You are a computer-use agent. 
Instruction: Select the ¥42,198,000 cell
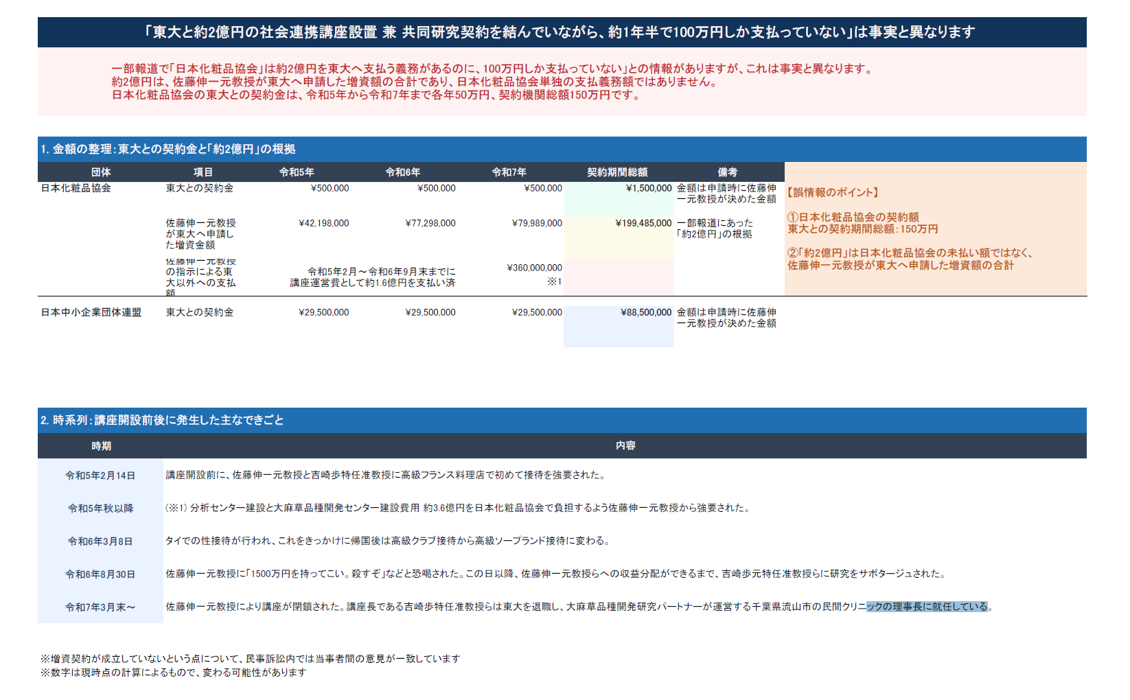pyautogui.click(x=323, y=223)
